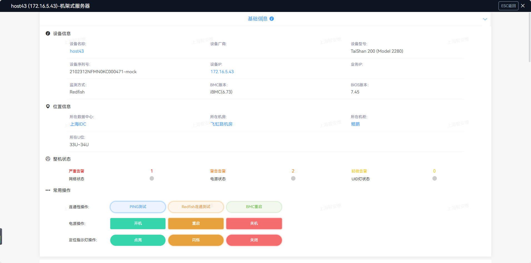The height and width of the screenshot is (263, 531).
Task: Click the 严重告警 count of 1
Action: click(x=152, y=171)
